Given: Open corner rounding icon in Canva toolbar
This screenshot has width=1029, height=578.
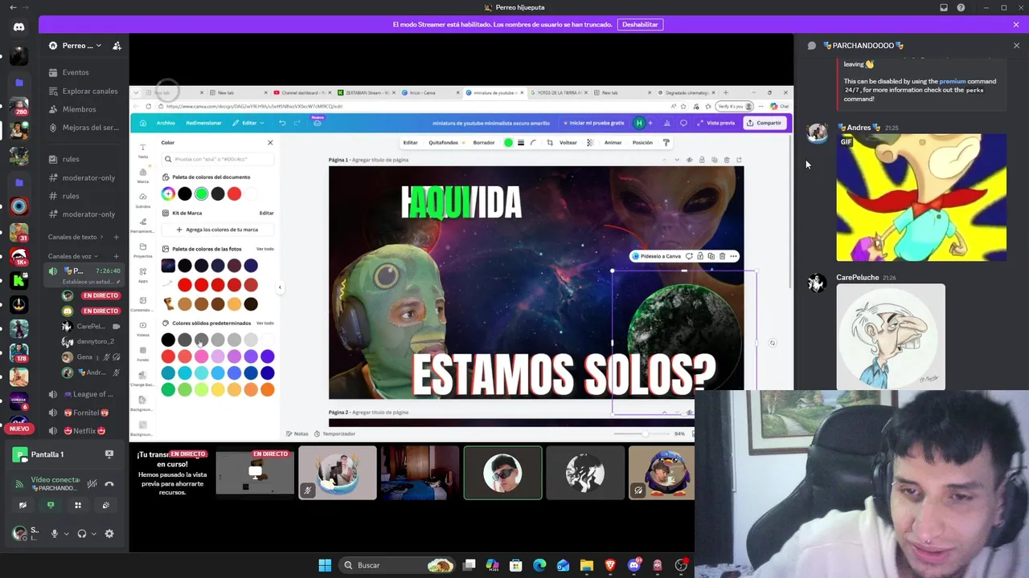Looking at the screenshot, I should click(x=533, y=143).
